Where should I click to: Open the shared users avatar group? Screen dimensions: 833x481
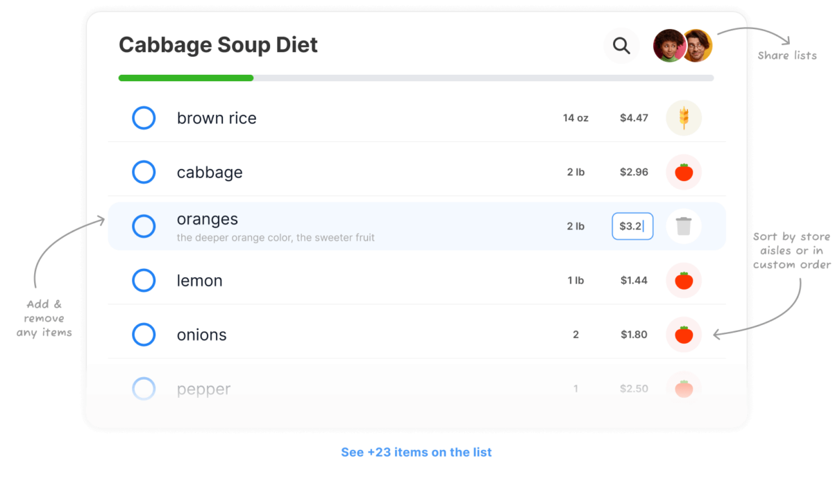coord(683,46)
